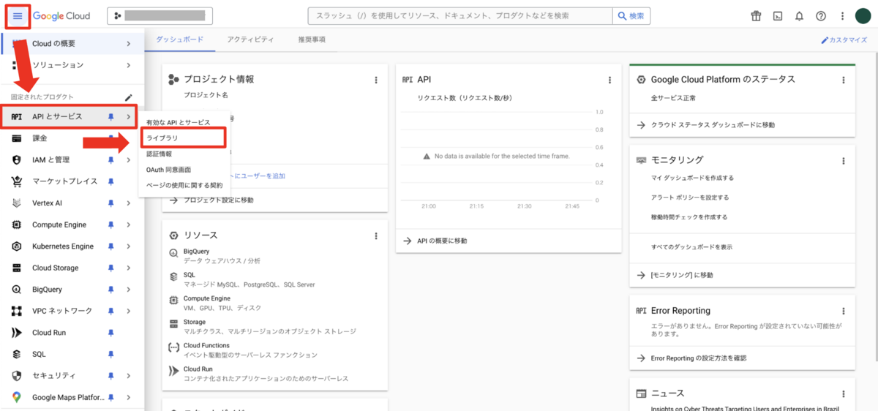Choose ライブラリ in the submenu
878x411 pixels.
[x=182, y=137]
